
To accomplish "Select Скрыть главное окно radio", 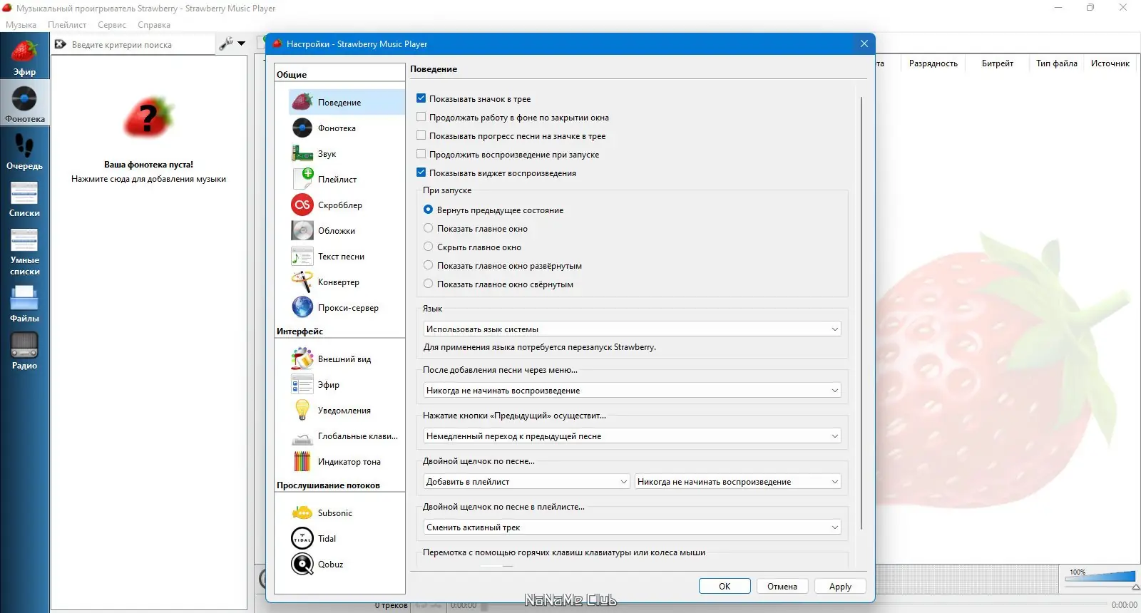I will (429, 247).
